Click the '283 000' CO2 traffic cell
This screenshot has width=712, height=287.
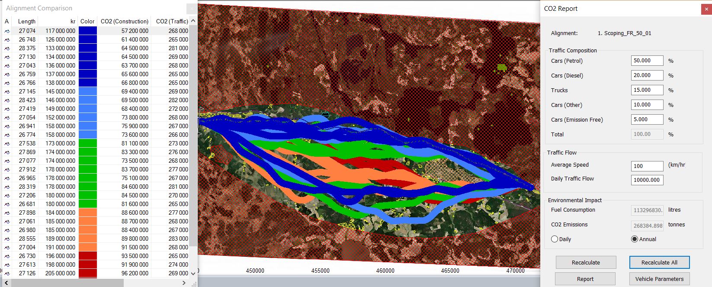178,239
